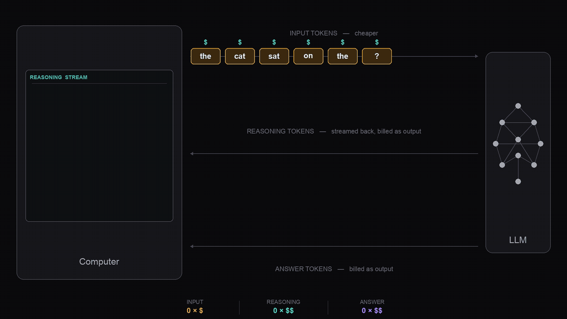Click the 'ANSWER TOKENS' label
This screenshot has height=319, width=567.
[x=304, y=269]
